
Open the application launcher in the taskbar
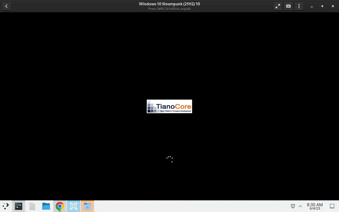(x=6, y=206)
